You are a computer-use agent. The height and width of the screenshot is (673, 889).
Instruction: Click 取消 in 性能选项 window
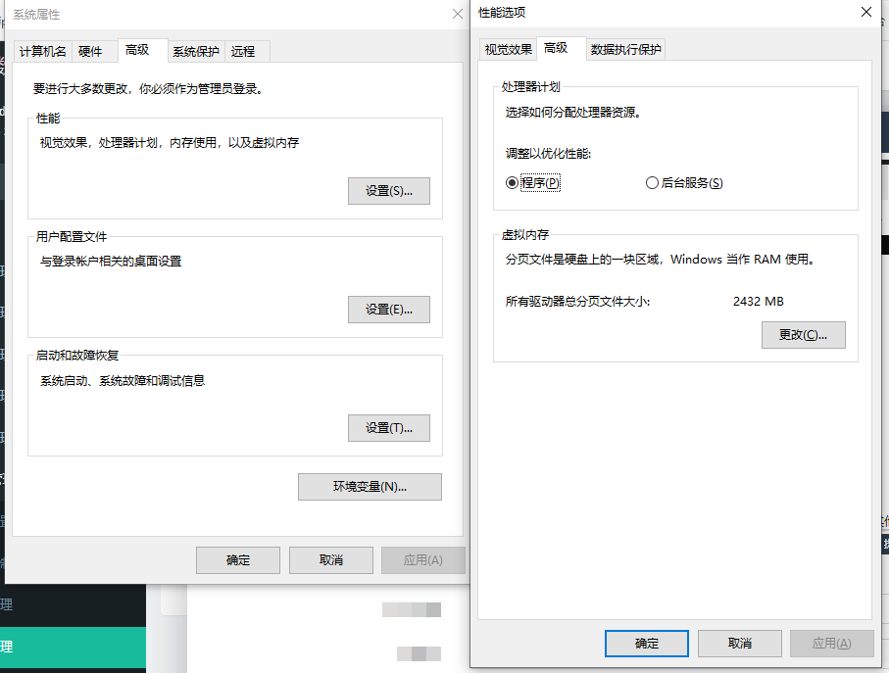click(740, 644)
